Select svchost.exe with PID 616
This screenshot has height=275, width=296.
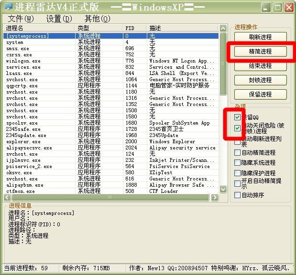(111, 179)
